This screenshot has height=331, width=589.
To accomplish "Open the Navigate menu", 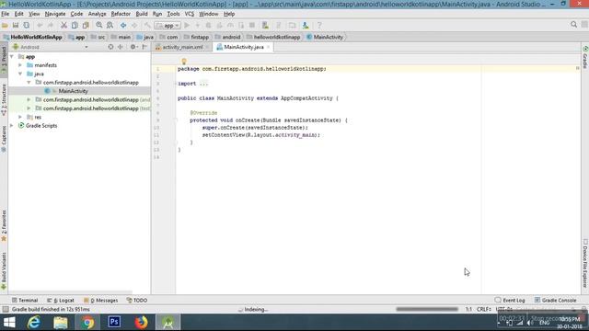I will 55,14.
